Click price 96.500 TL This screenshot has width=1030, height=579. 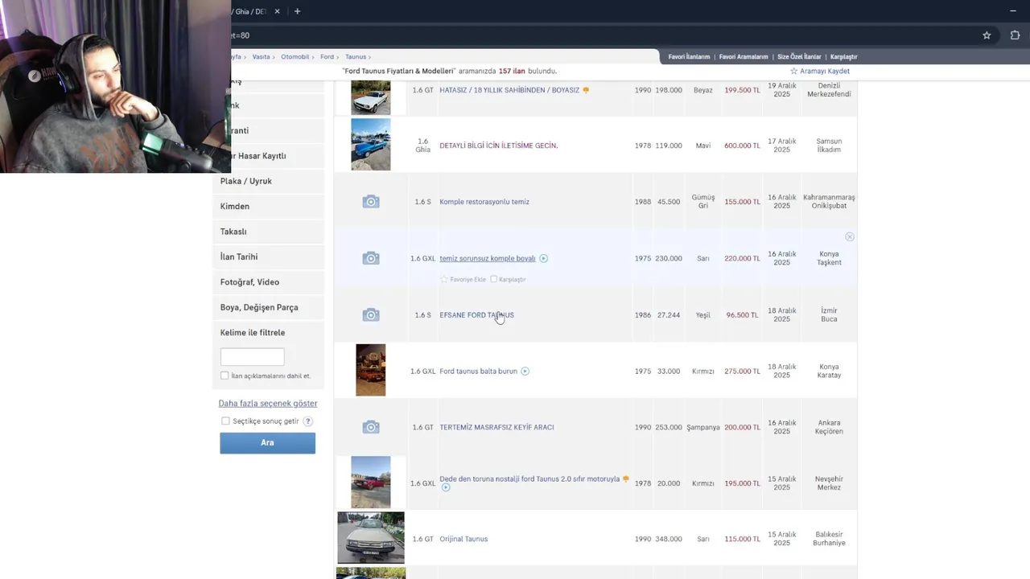pyautogui.click(x=742, y=315)
